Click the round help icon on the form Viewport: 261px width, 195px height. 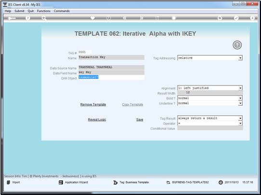click(237, 45)
